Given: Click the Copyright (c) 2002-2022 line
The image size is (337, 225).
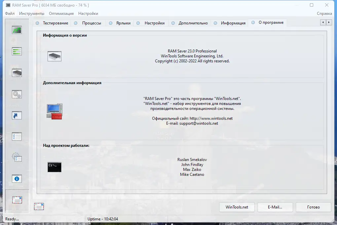Looking at the screenshot, I should [x=192, y=61].
